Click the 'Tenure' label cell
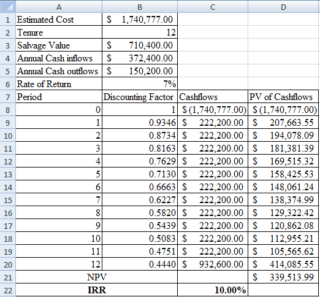 click(59, 33)
